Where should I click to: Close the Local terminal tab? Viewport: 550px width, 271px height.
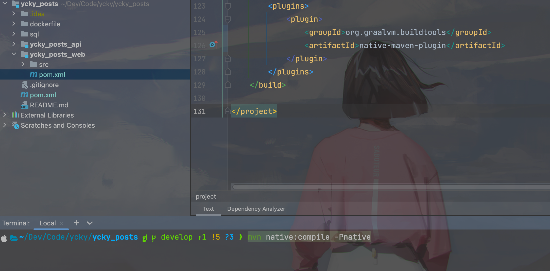tap(61, 223)
